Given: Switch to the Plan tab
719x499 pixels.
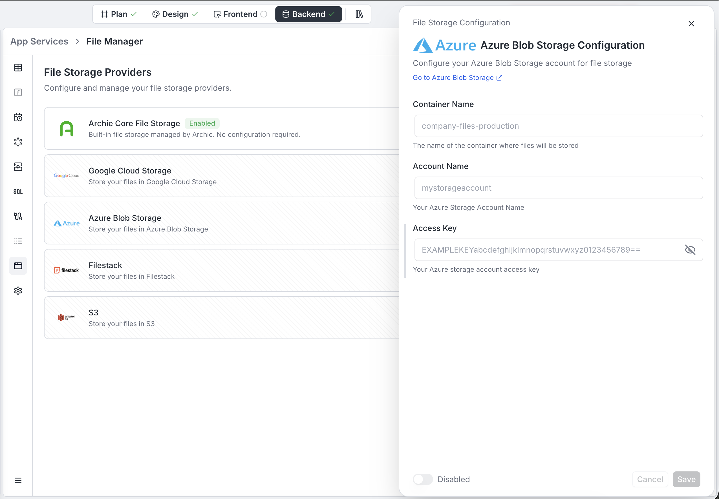Looking at the screenshot, I should 119,14.
